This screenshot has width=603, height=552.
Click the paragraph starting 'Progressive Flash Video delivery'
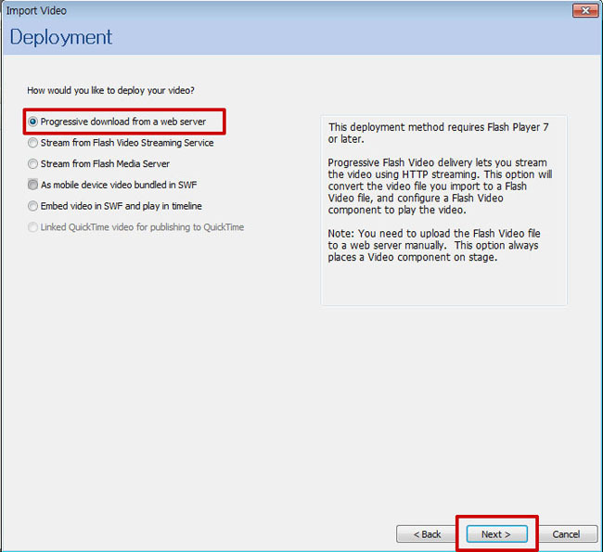coord(440,186)
